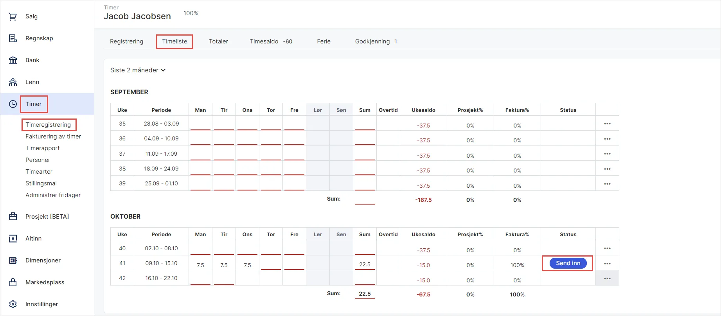The image size is (721, 316).
Task: Click the -187.5 September ukesaldo total
Action: (x=423, y=200)
